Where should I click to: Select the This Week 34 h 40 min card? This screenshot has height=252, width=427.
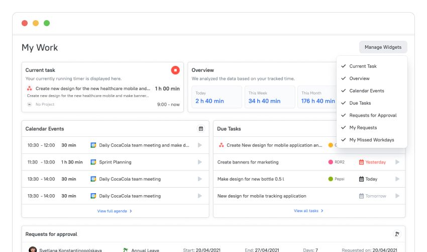270,97
